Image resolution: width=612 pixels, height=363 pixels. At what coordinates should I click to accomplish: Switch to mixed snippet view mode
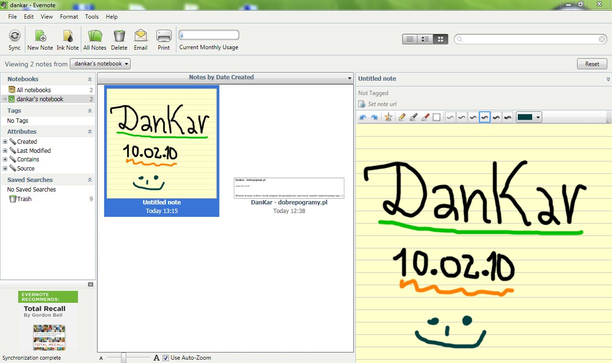pos(425,39)
